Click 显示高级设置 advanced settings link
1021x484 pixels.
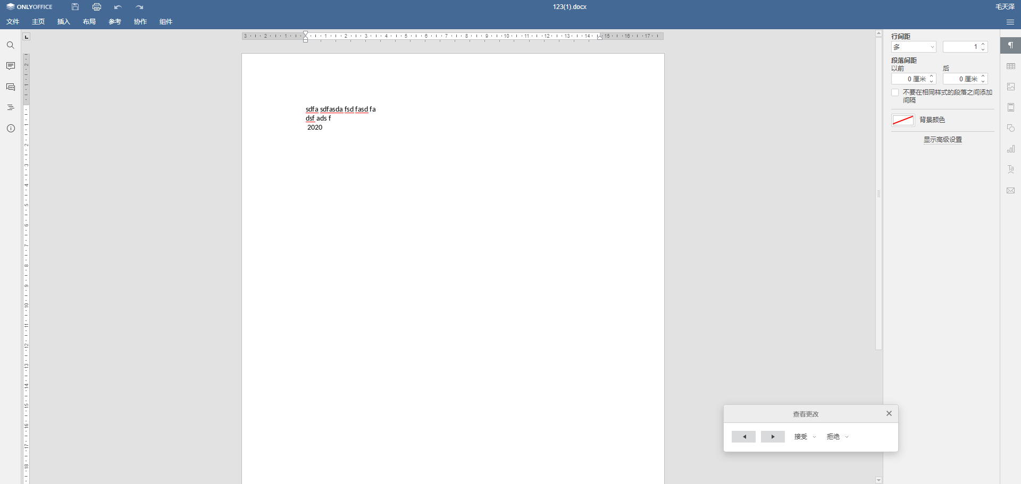[942, 140]
